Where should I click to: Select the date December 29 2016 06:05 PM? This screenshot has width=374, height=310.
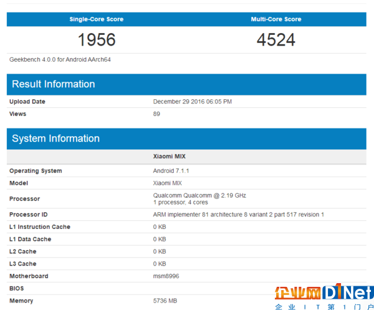coord(192,102)
